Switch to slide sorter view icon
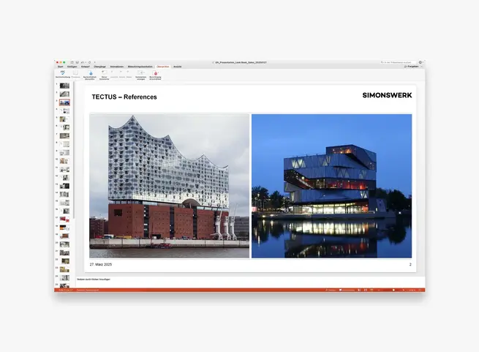This screenshot has height=352, width=479. [366, 290]
